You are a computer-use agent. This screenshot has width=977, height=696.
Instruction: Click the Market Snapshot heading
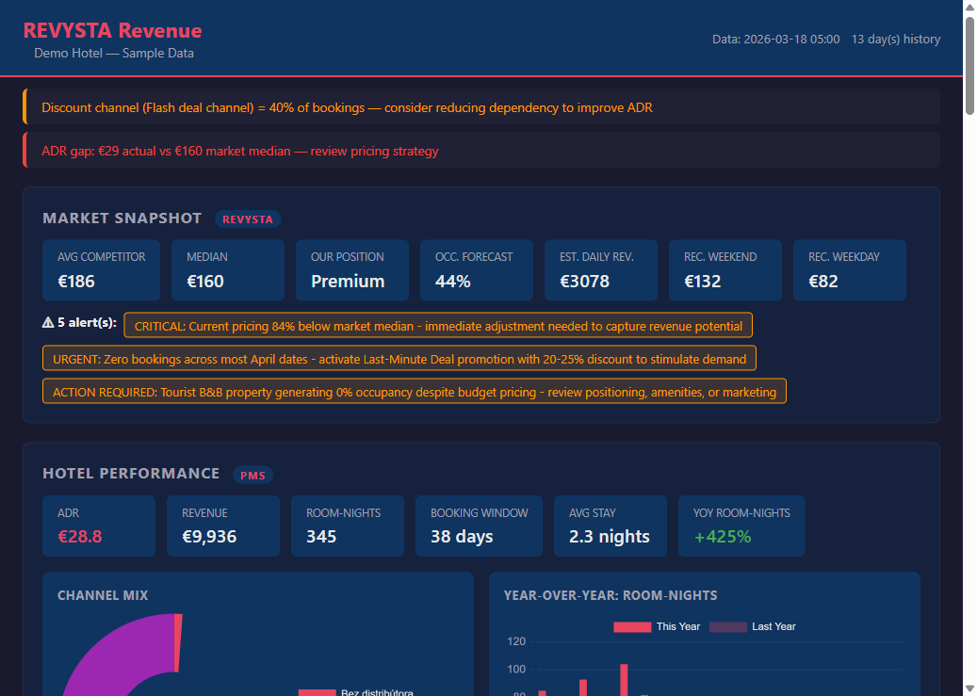(122, 219)
